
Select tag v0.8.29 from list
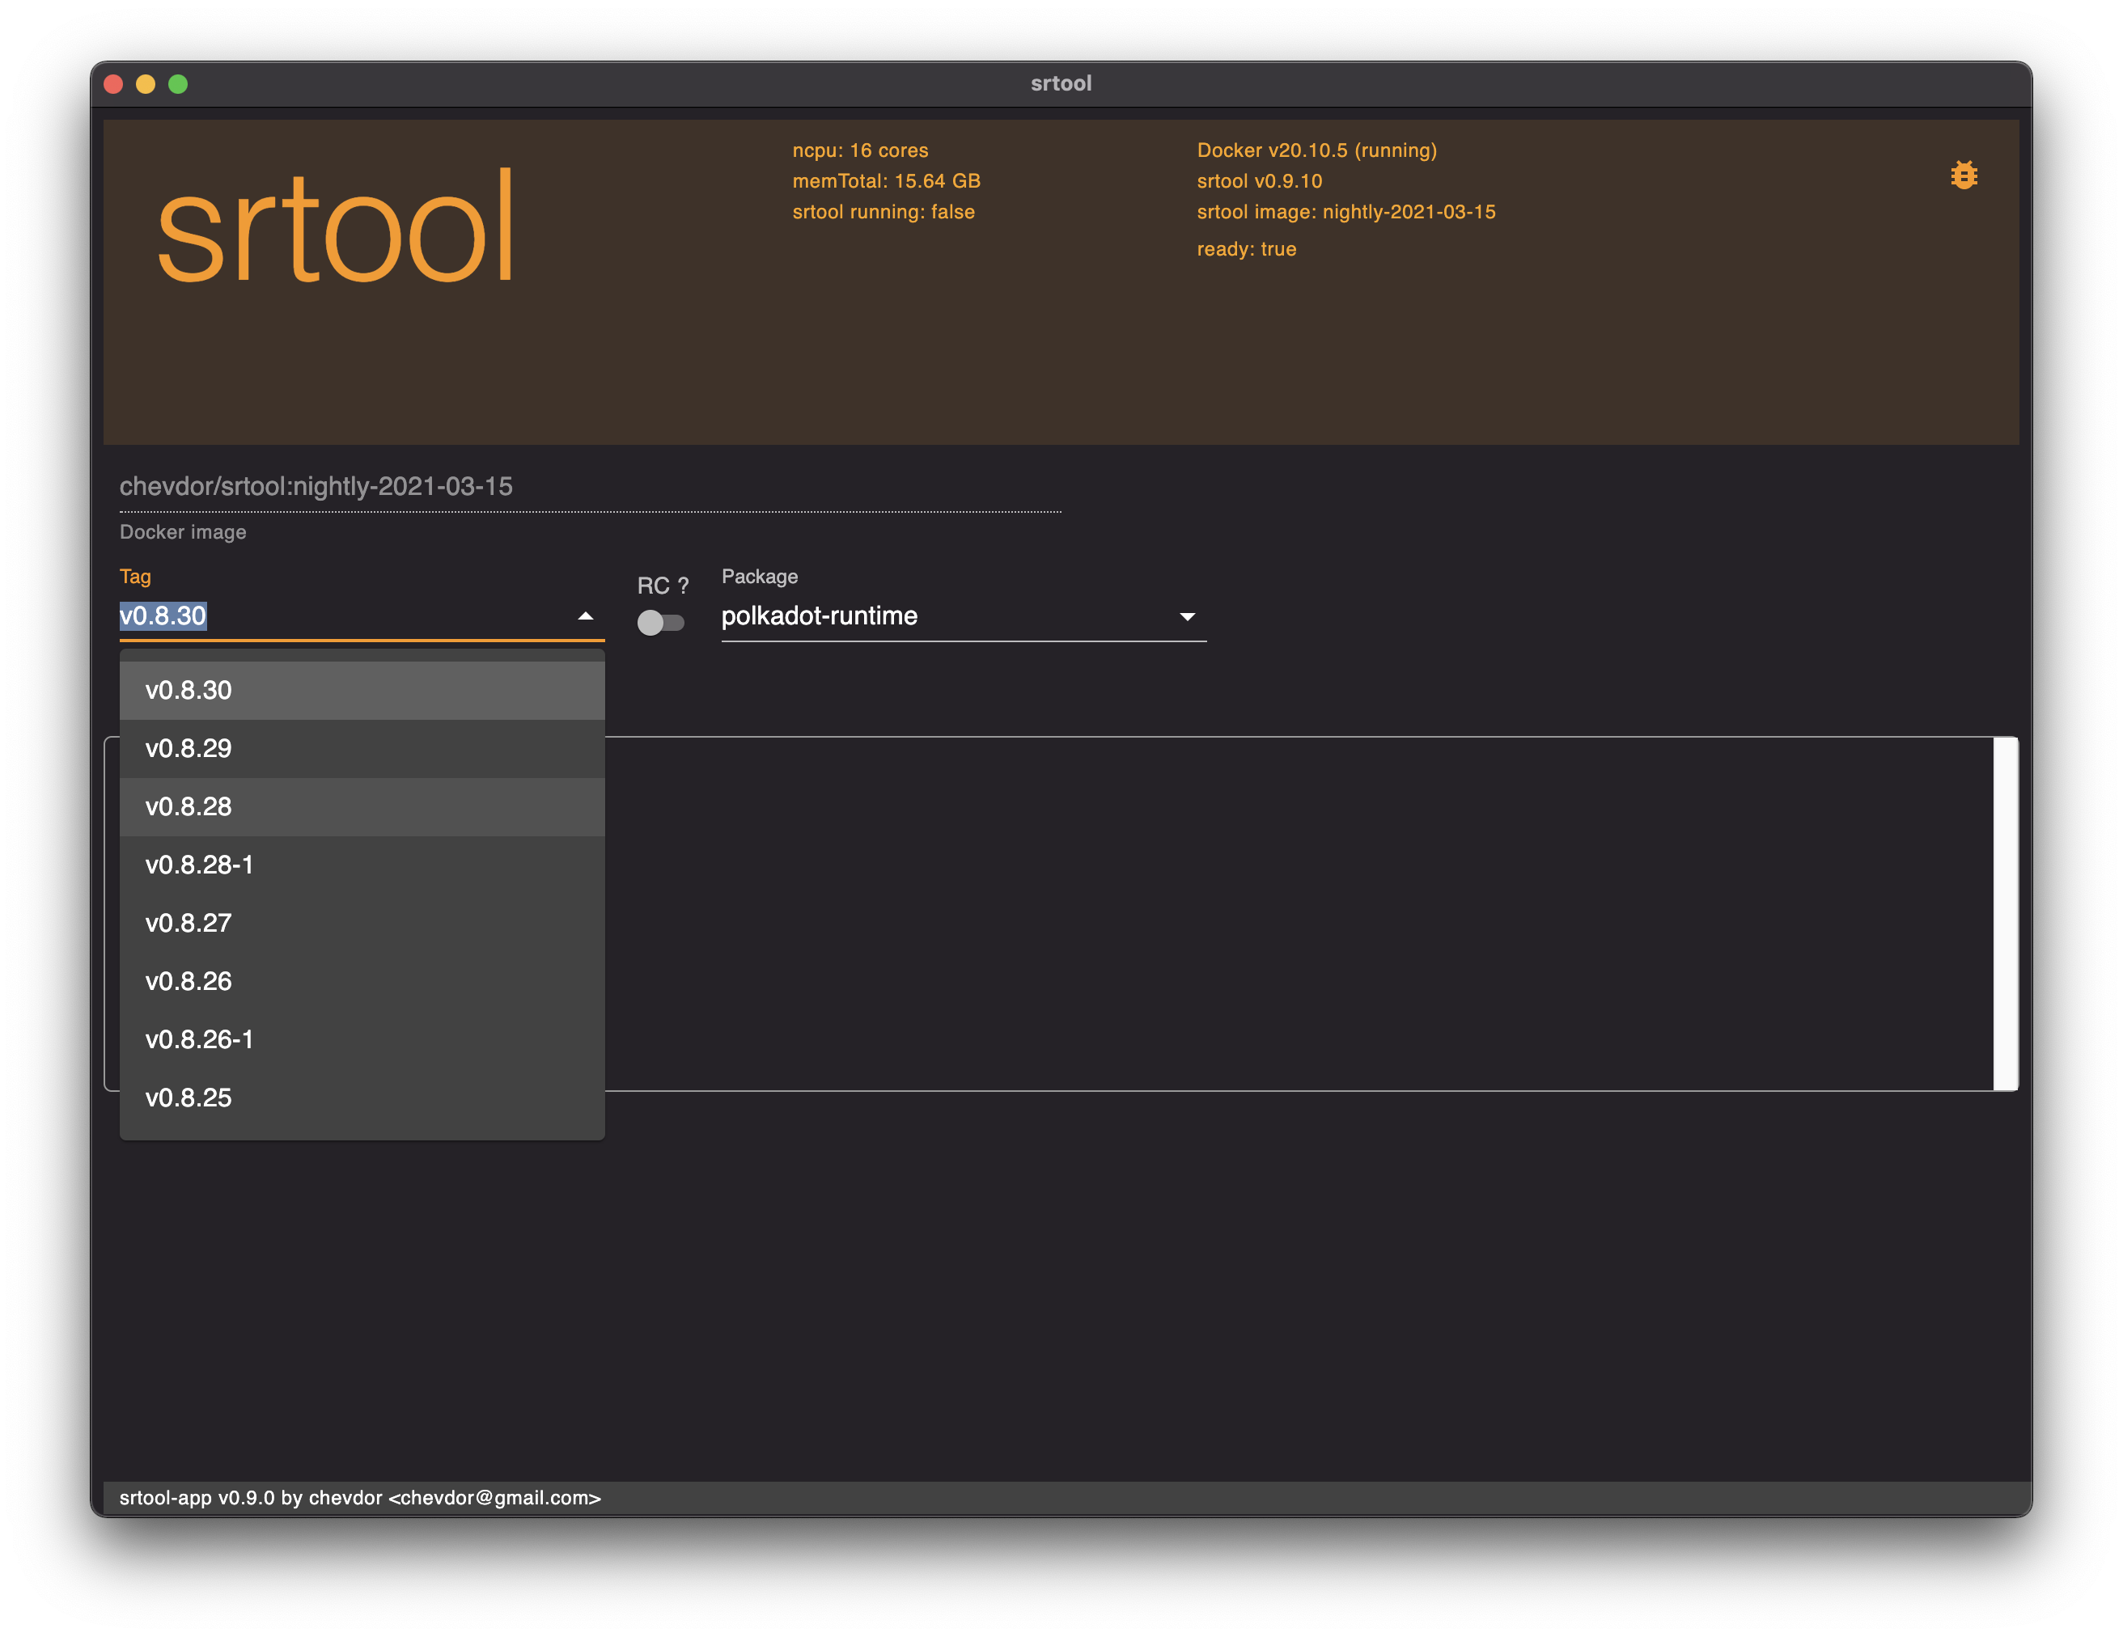tap(362, 748)
